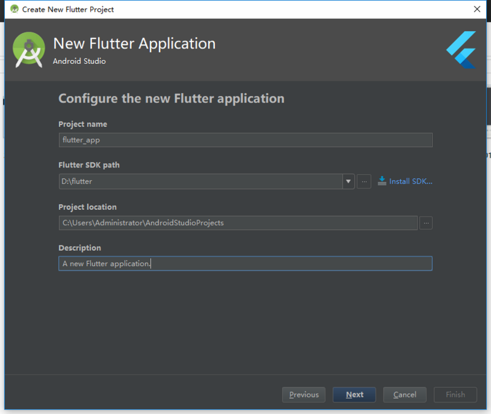Browse for Project location with ellipsis button
This screenshot has width=491, height=414.
click(x=426, y=223)
